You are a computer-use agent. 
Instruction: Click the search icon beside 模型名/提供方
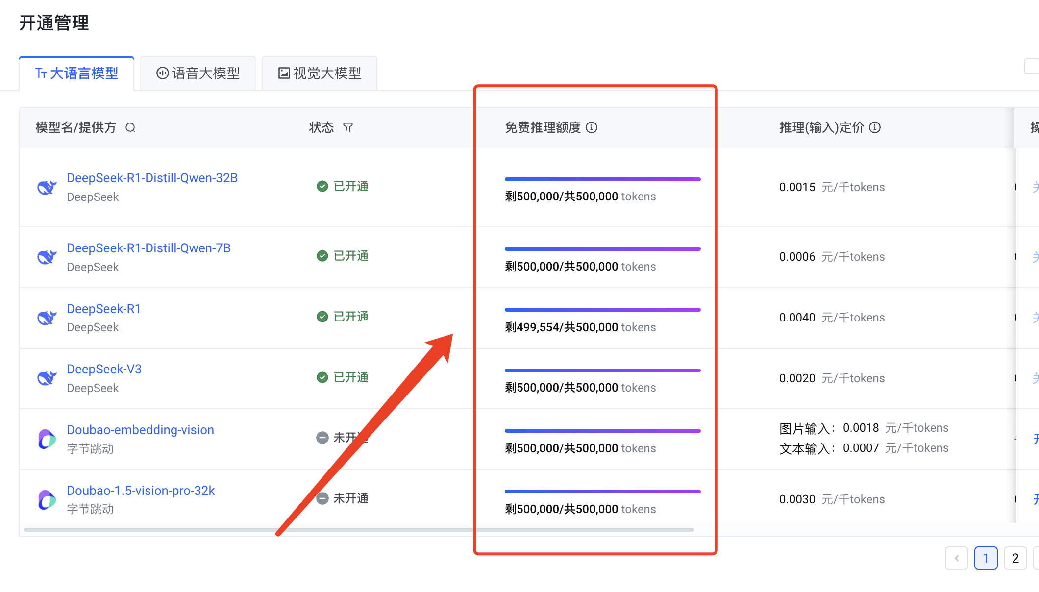click(x=130, y=128)
